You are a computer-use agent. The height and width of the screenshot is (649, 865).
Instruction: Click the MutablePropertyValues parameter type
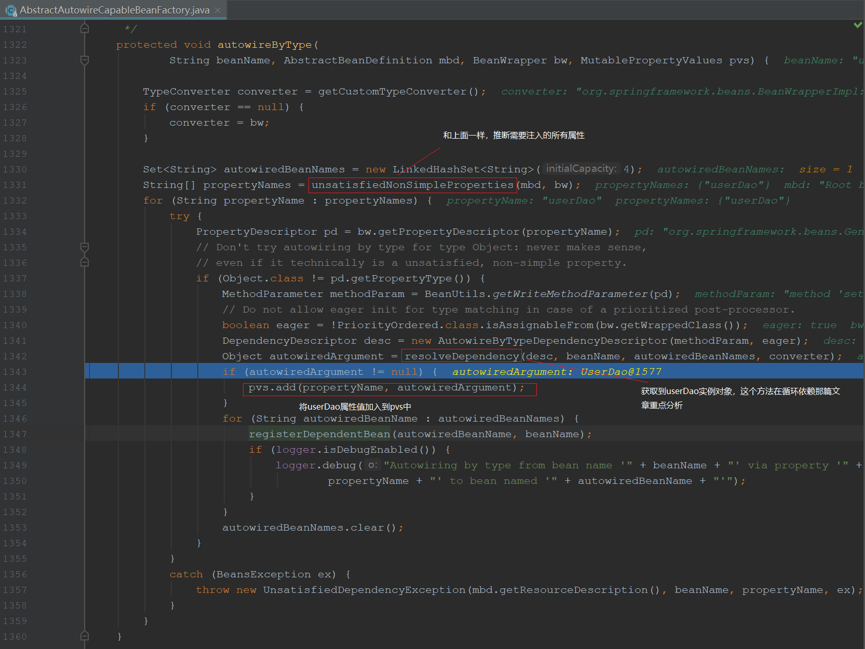pos(651,60)
